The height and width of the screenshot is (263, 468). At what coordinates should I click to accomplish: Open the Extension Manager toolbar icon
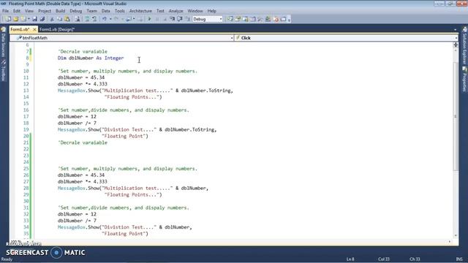(x=268, y=19)
